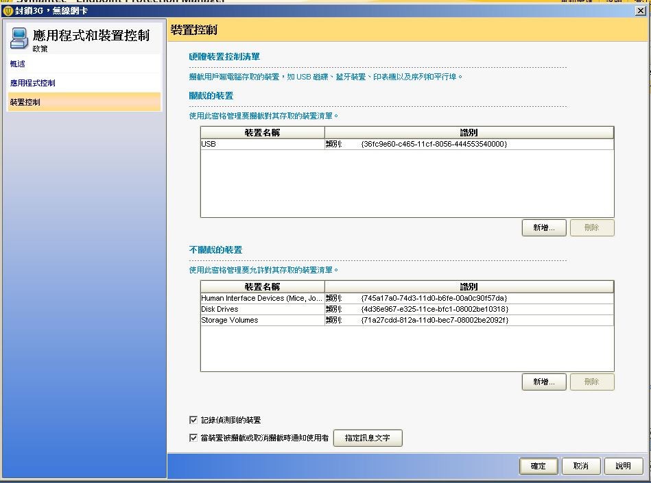Click 識別 column header in blocked devices table
Viewport: 651px width, 483px height.
(x=469, y=133)
